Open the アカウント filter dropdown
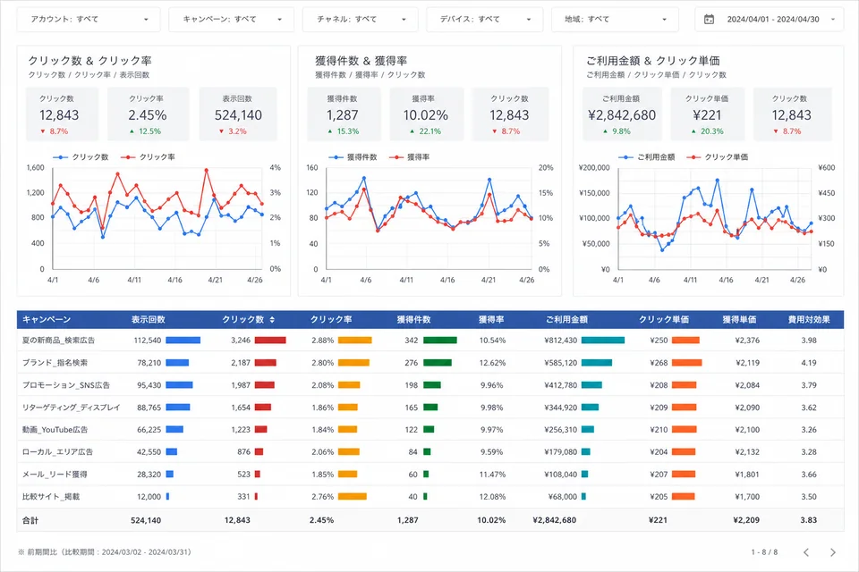This screenshot has height=572, width=859. [89, 19]
